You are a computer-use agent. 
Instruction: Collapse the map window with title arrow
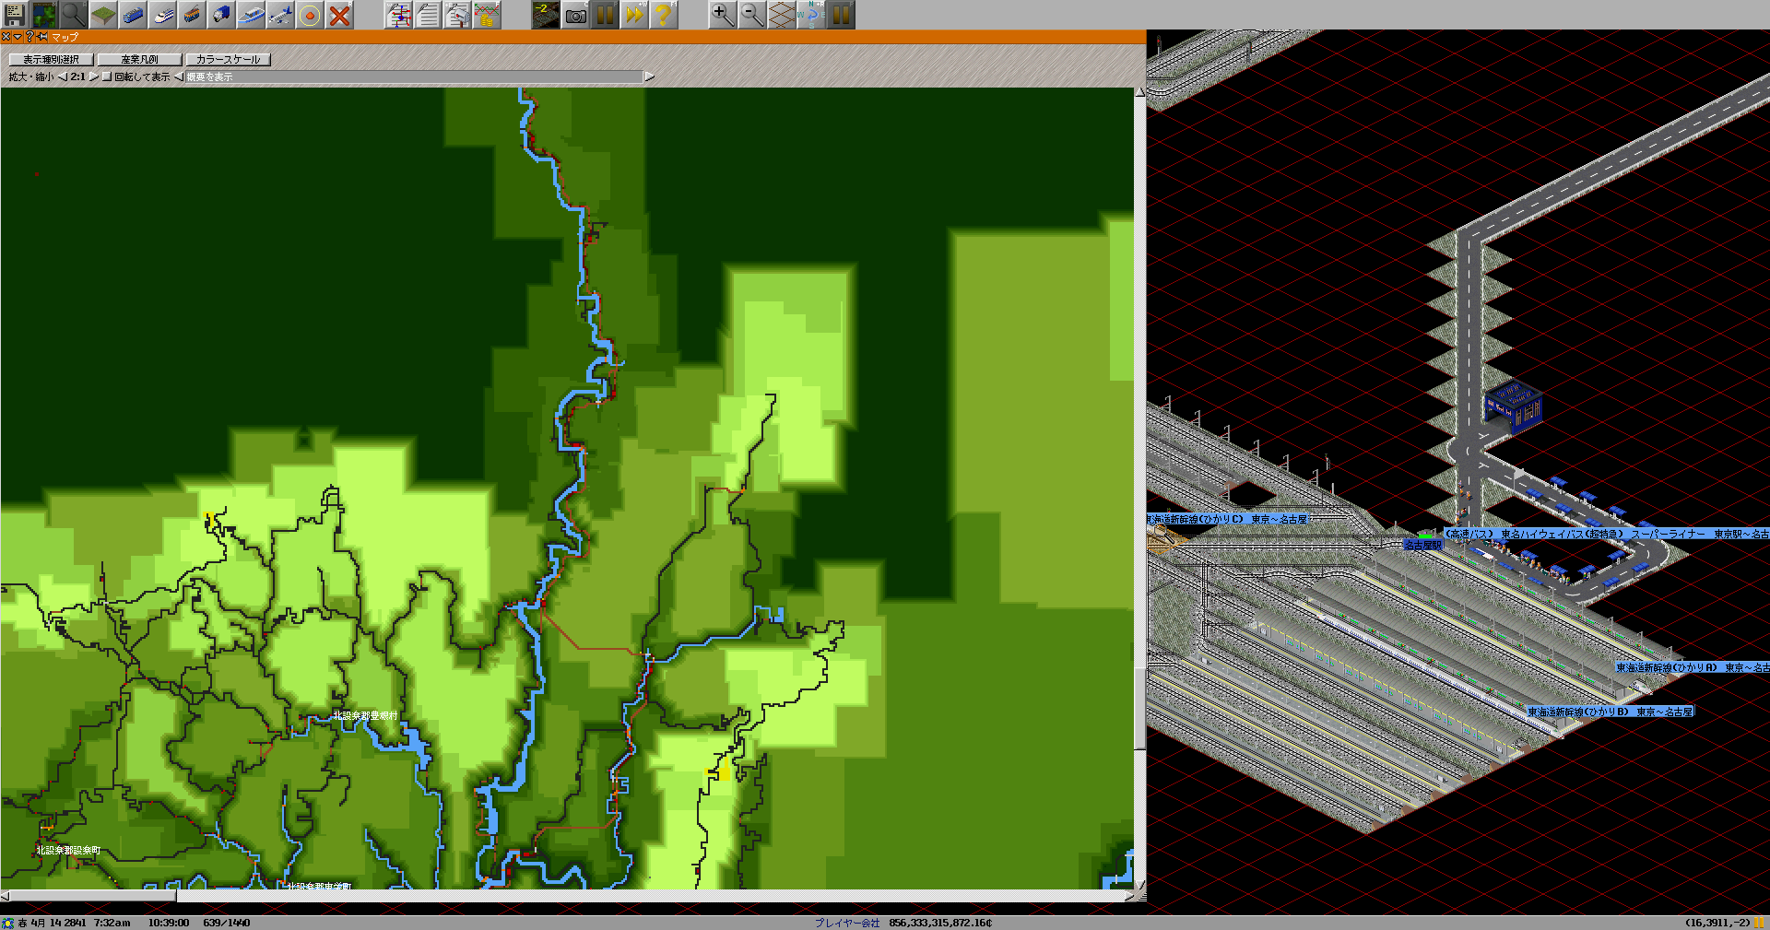pyautogui.click(x=18, y=37)
